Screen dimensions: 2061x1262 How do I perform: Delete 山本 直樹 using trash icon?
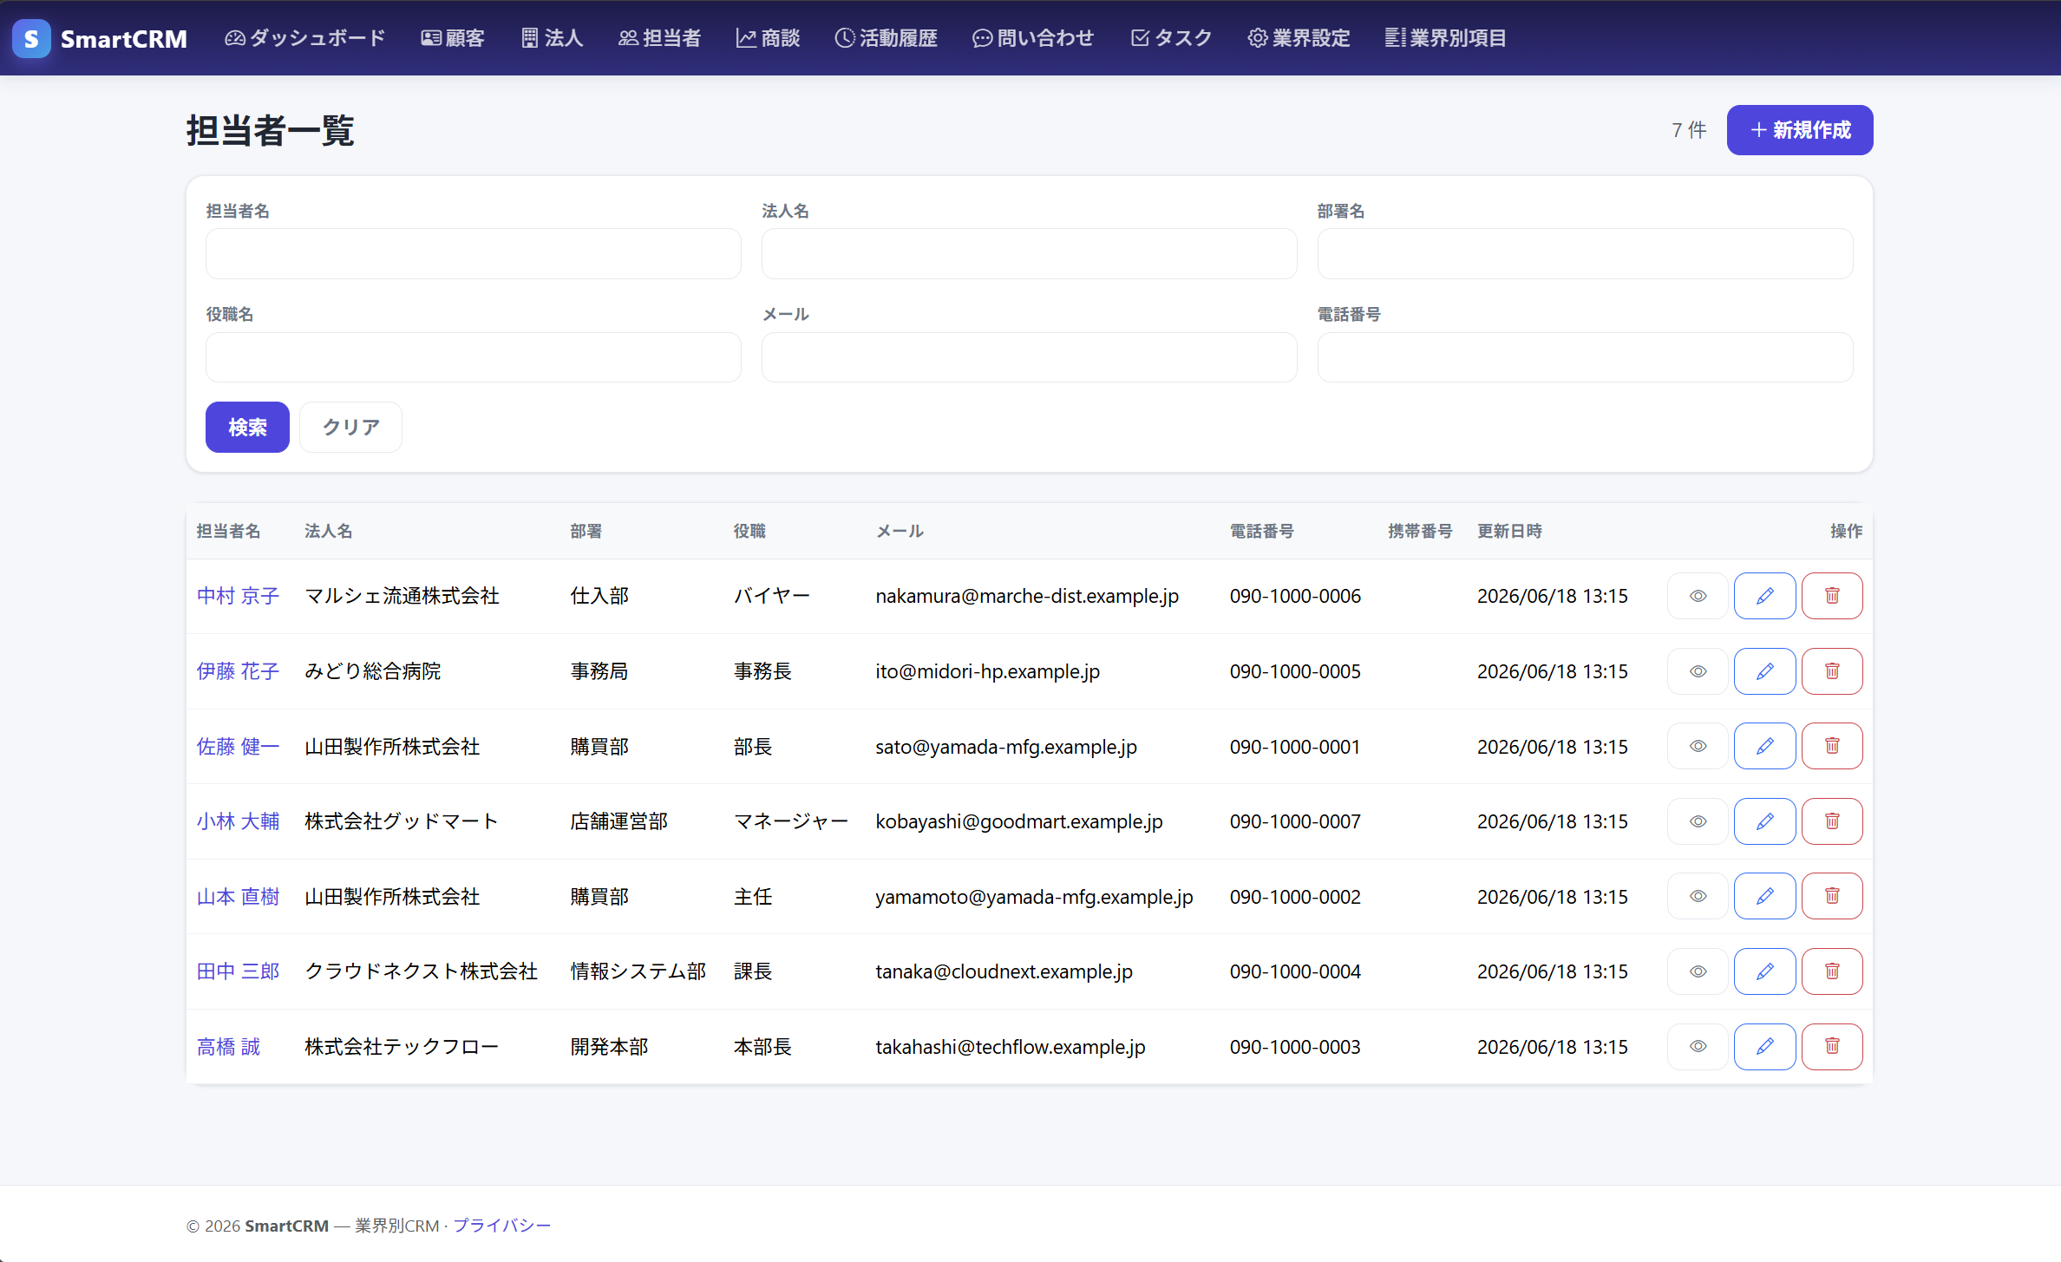pos(1832,896)
